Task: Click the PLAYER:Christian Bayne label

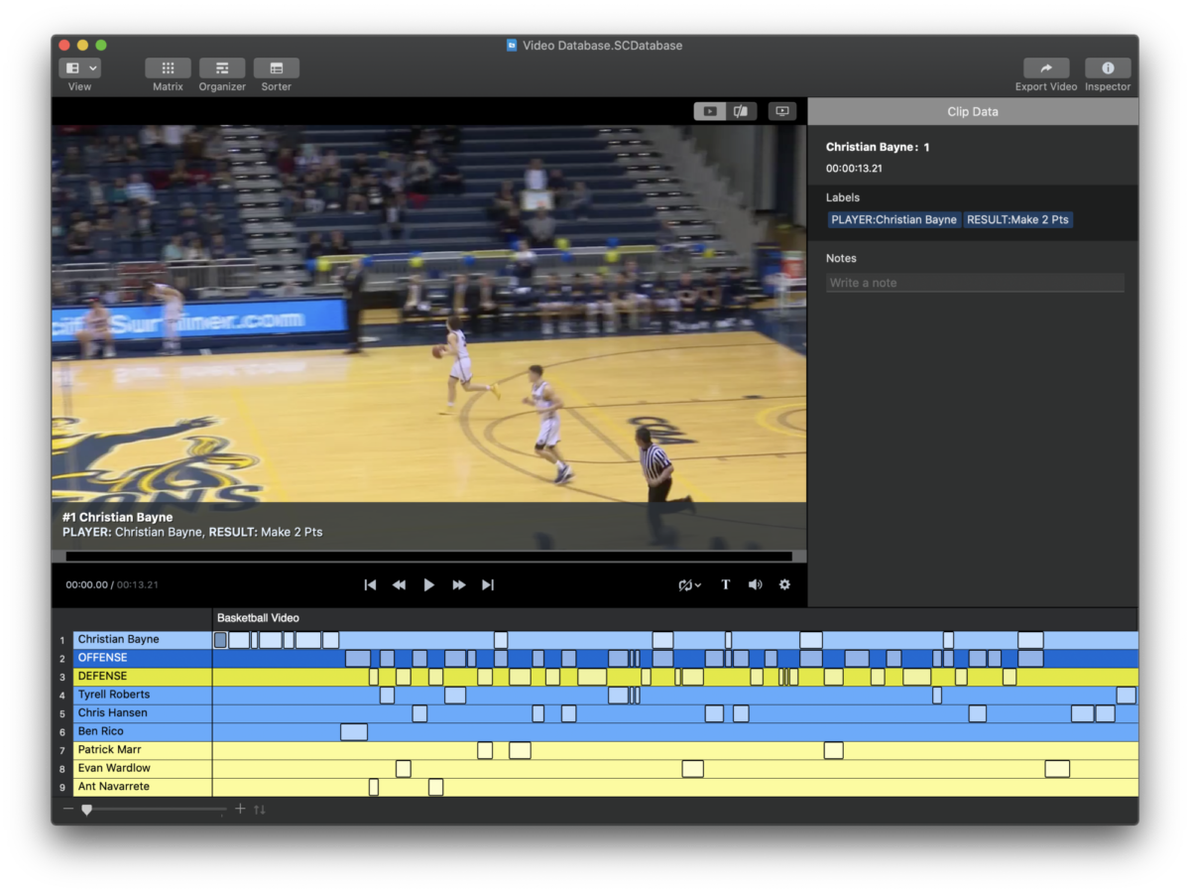Action: (x=893, y=219)
